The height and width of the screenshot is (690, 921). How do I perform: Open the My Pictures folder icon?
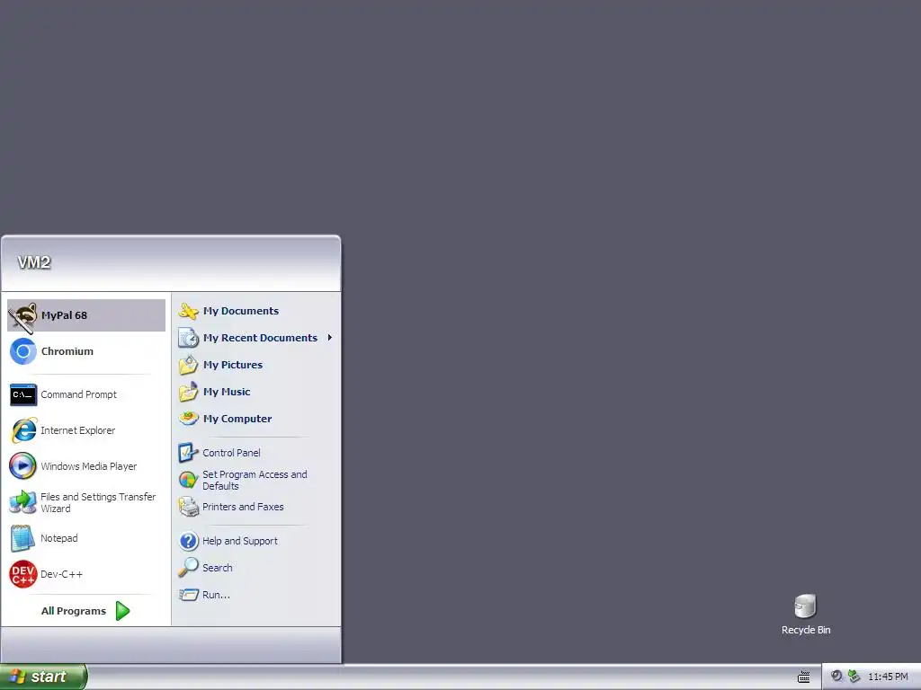(189, 365)
